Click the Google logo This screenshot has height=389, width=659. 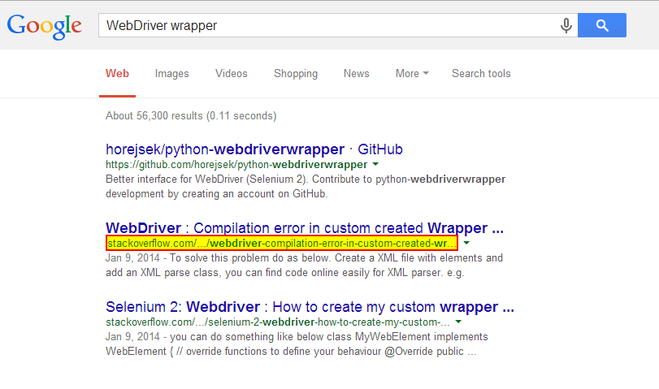[x=45, y=26]
